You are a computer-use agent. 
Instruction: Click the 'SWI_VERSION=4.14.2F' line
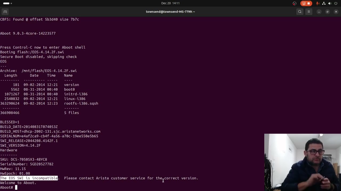tap(20, 145)
